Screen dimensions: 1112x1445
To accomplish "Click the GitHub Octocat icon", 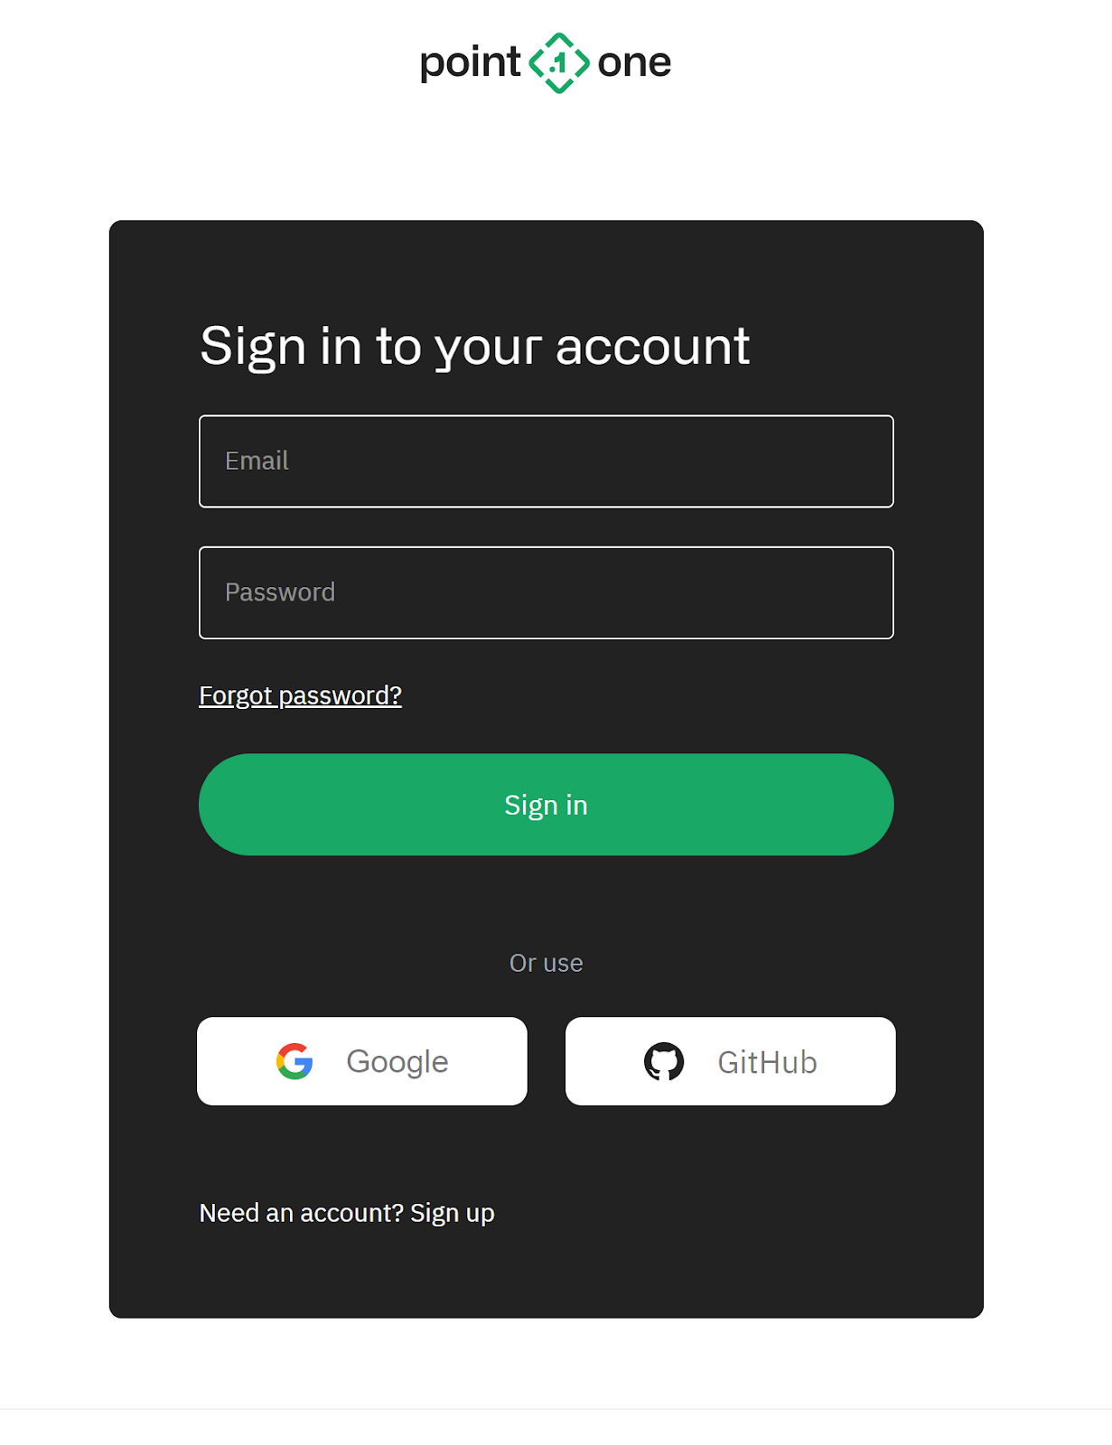I will [x=664, y=1061].
